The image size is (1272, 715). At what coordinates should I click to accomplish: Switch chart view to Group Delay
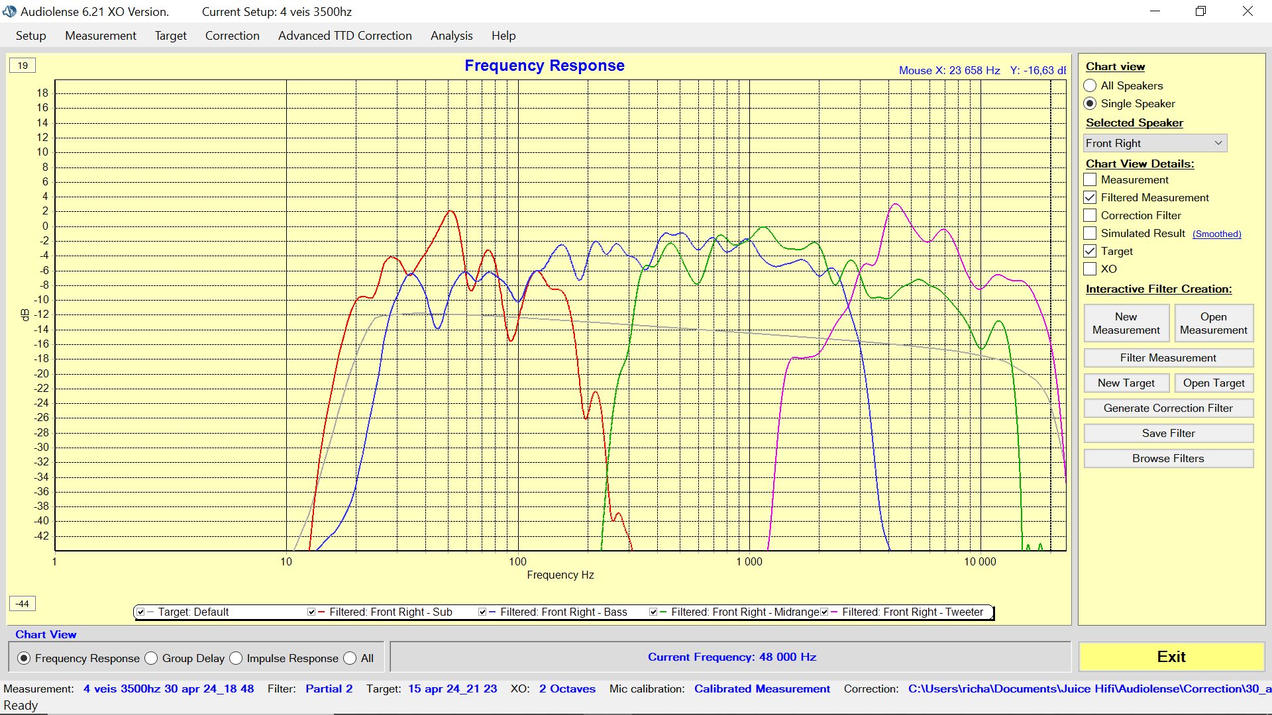click(152, 659)
